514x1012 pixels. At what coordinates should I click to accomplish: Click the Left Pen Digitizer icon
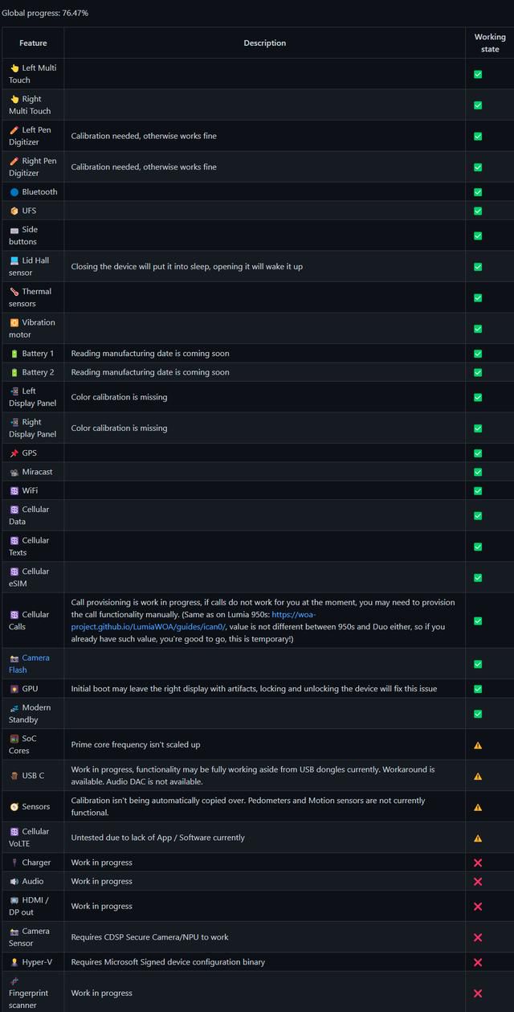coord(14,130)
